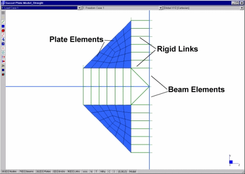This screenshot has width=245, height=174.
Task: Click the MPa stress unit in status bar
Action: (x=103, y=172)
